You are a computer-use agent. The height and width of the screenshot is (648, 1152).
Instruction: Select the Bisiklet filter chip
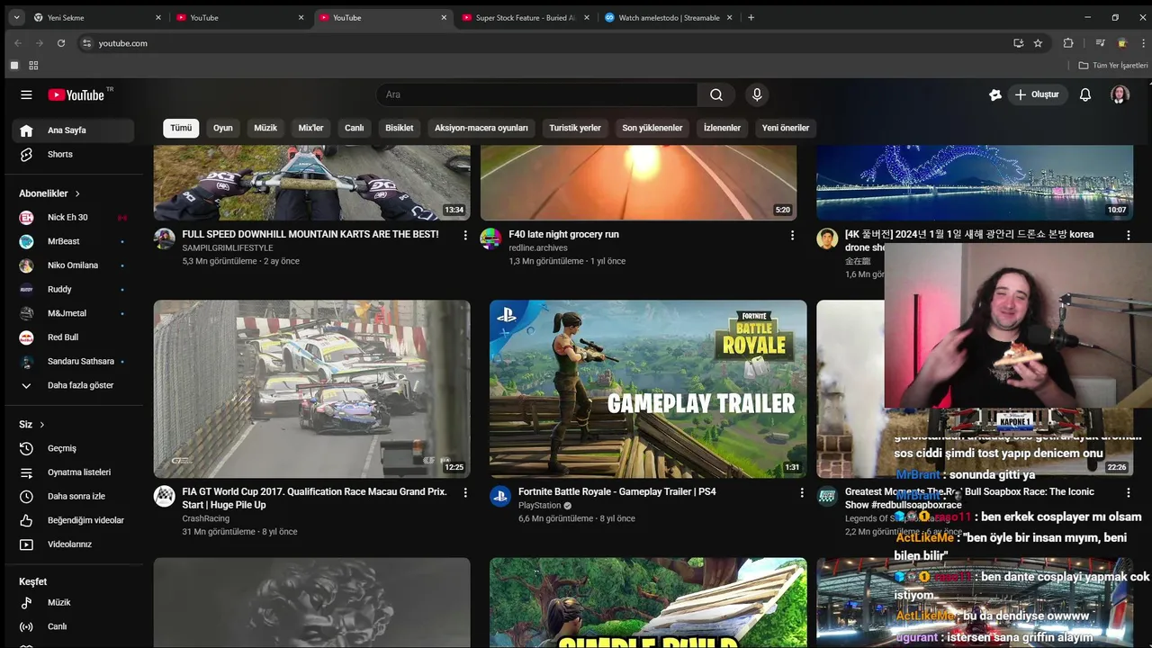point(400,128)
